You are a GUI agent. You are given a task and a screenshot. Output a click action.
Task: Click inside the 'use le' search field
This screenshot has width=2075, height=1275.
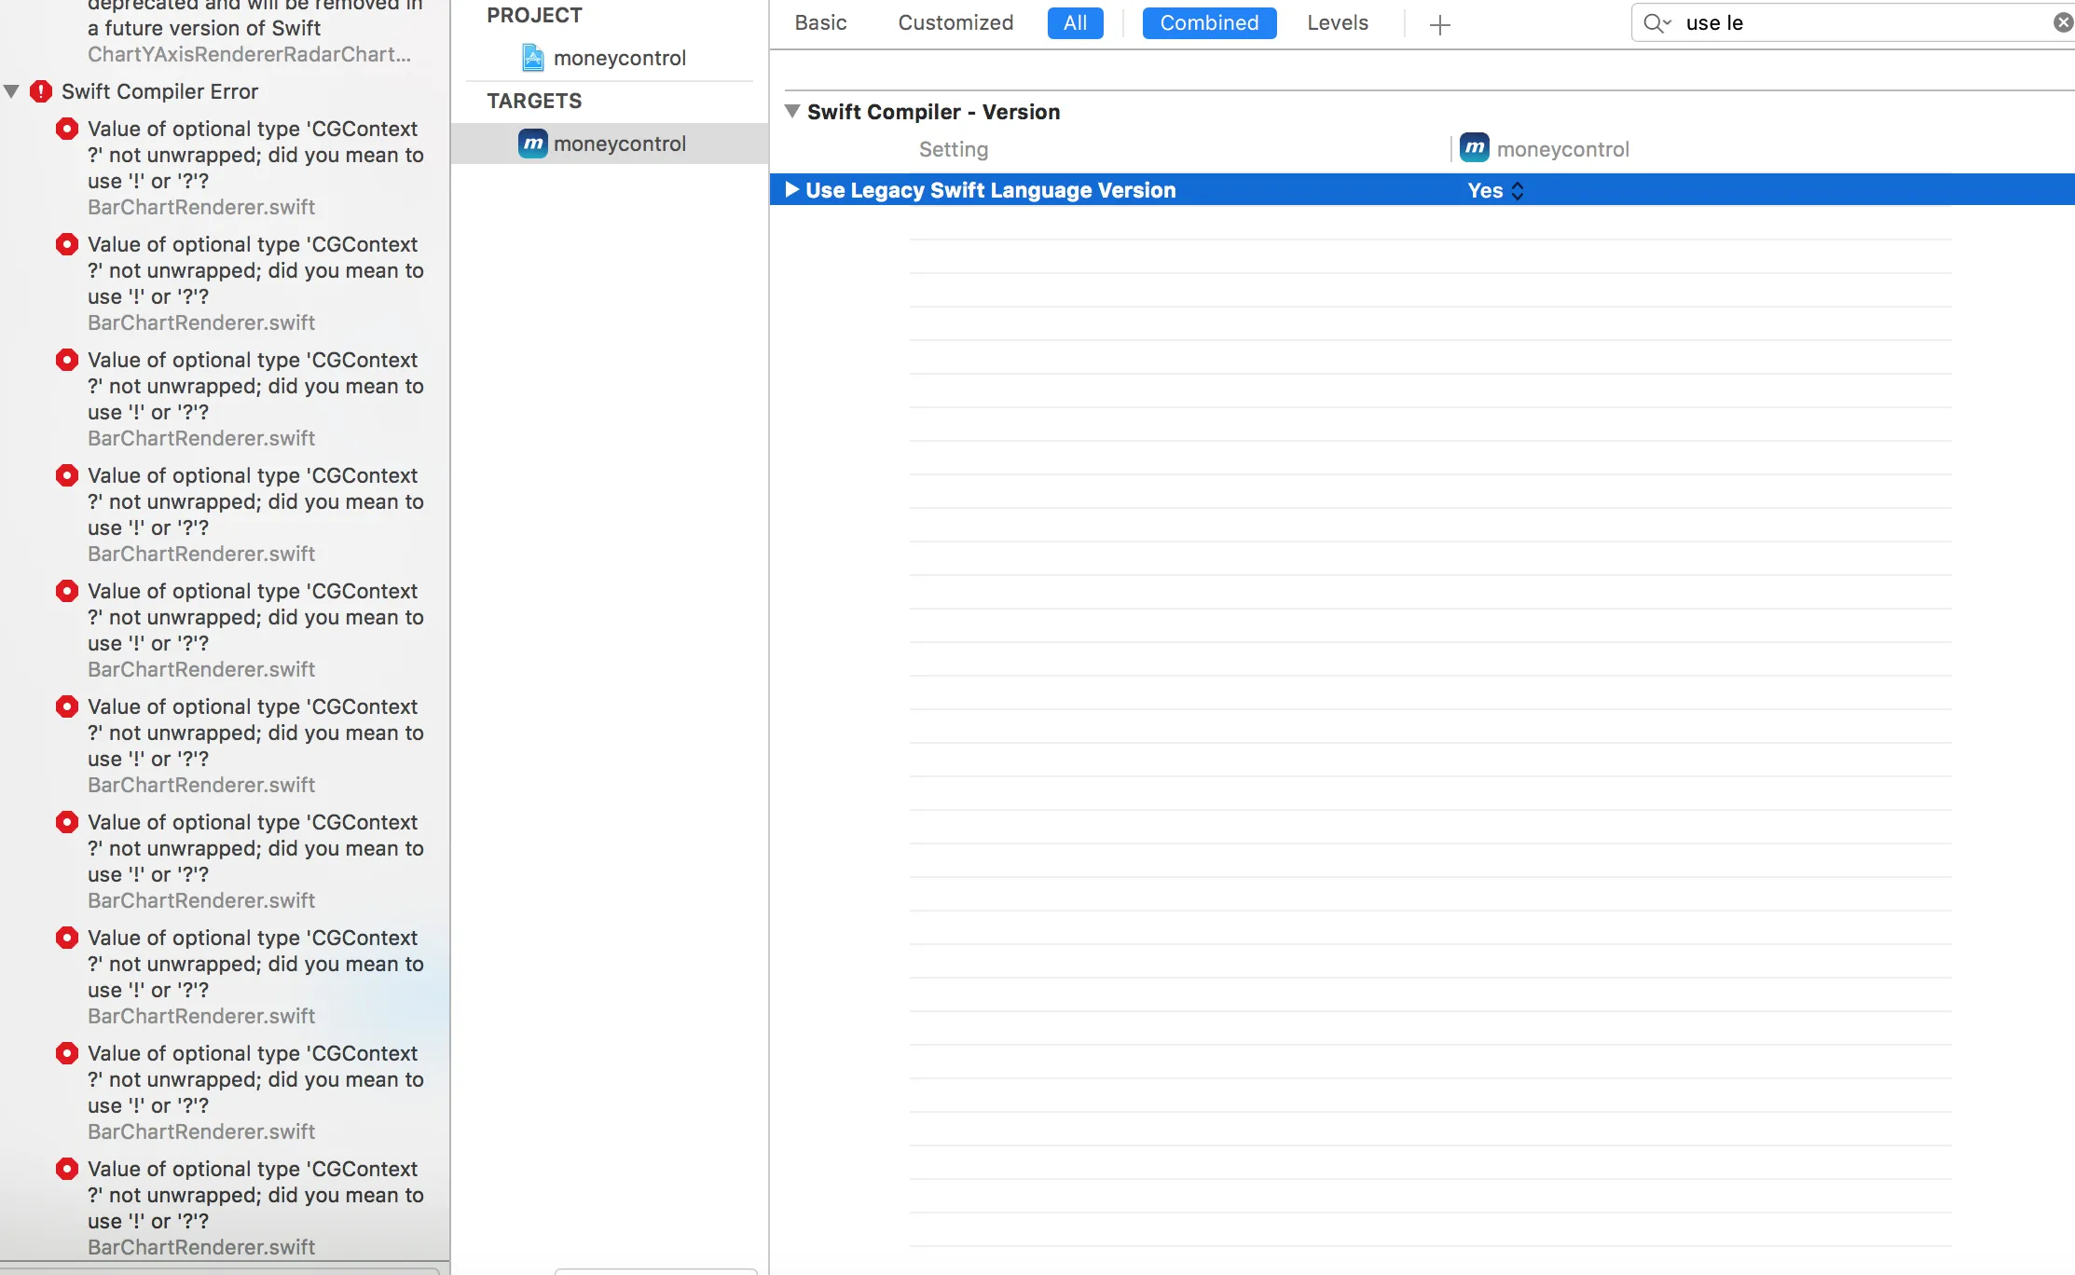pyautogui.click(x=1855, y=23)
